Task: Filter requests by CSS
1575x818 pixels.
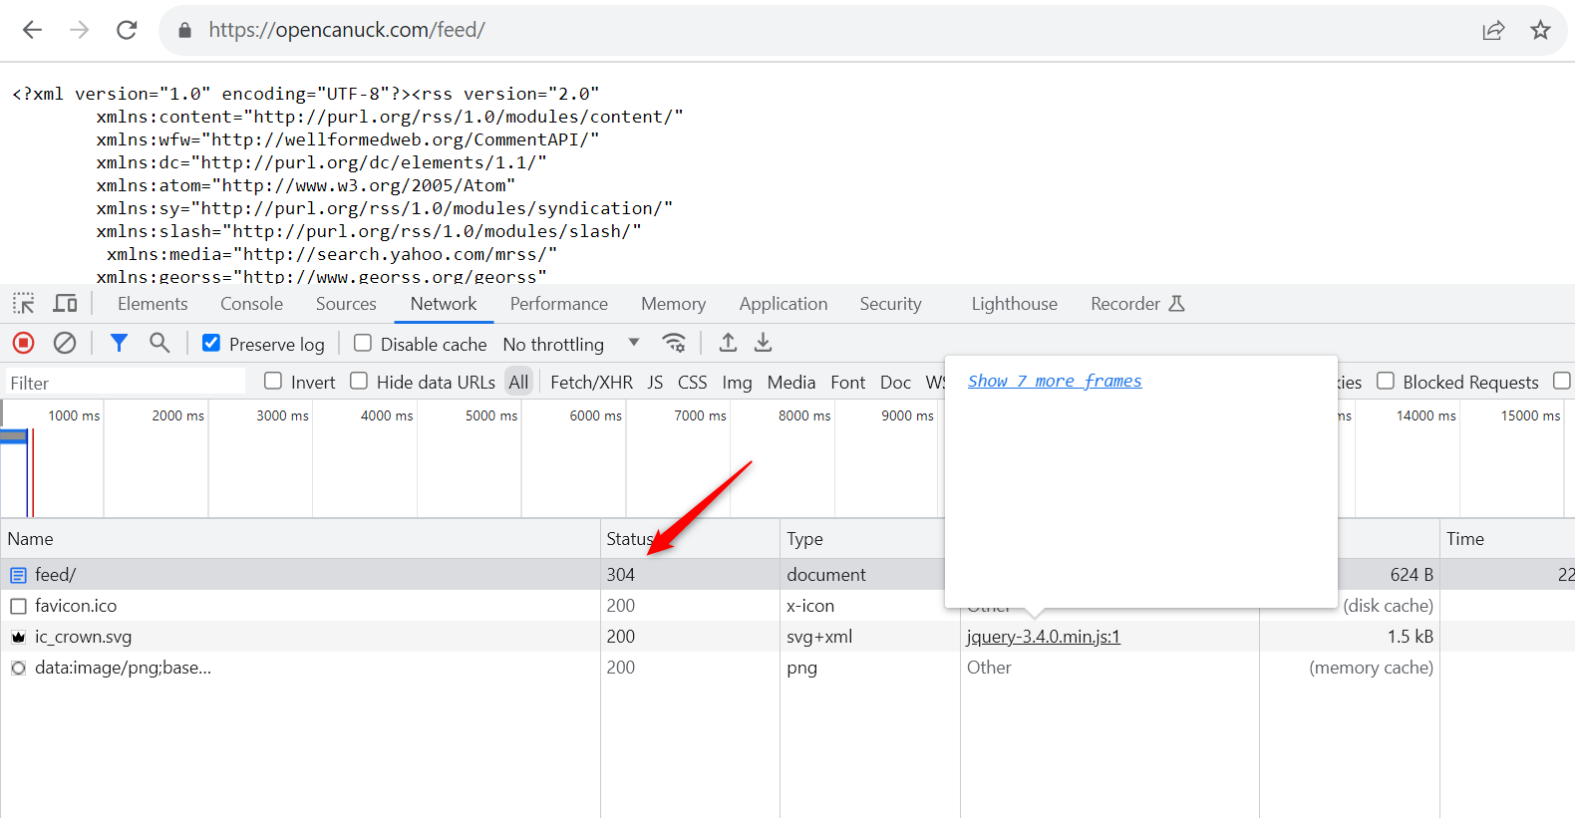Action: 692,382
